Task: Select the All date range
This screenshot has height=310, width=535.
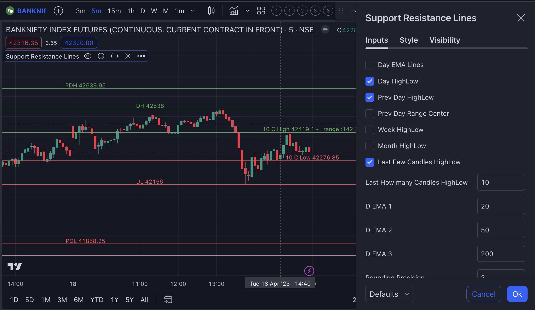Action: [144, 300]
